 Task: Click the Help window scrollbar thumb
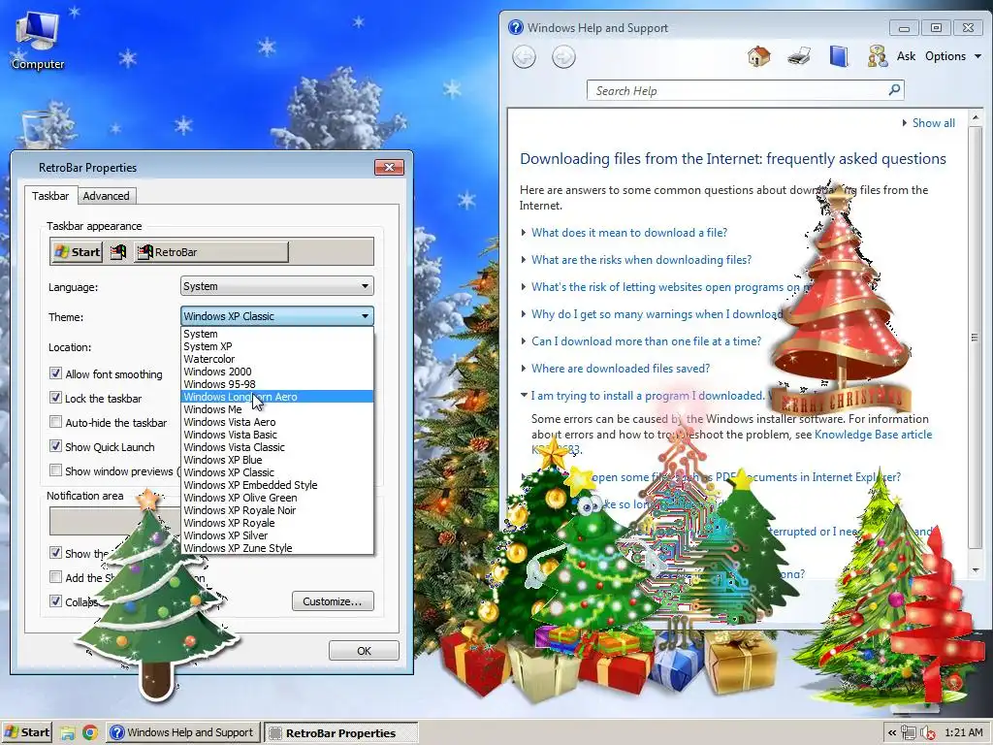pos(976,338)
